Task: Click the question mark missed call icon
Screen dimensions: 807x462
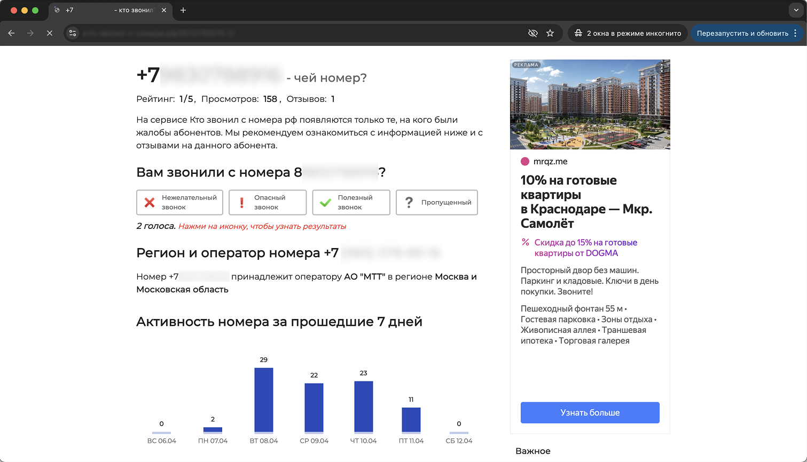Action: click(x=409, y=203)
